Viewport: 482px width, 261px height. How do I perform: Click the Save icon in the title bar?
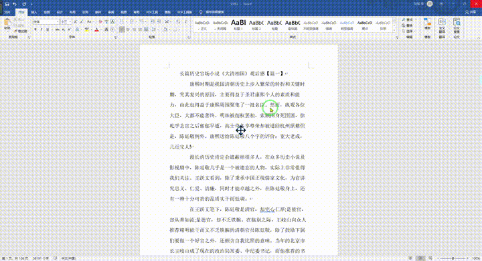pos(7,4)
